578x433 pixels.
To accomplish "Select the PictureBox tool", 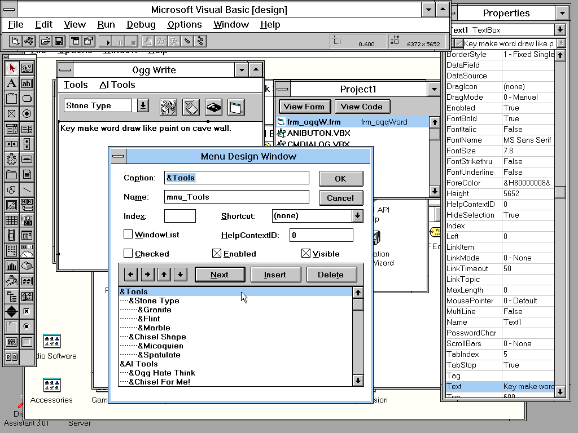I will 27,68.
